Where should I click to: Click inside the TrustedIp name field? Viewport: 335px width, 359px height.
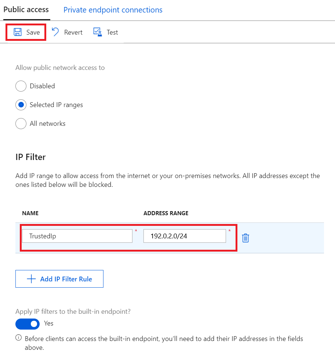pos(77,236)
